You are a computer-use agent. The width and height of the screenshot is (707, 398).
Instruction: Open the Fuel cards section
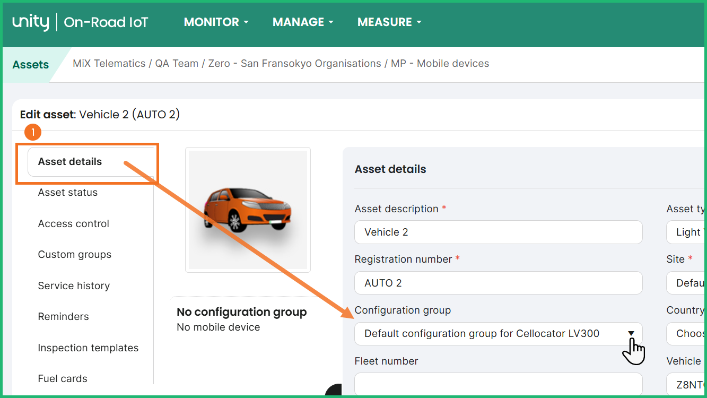tap(63, 379)
